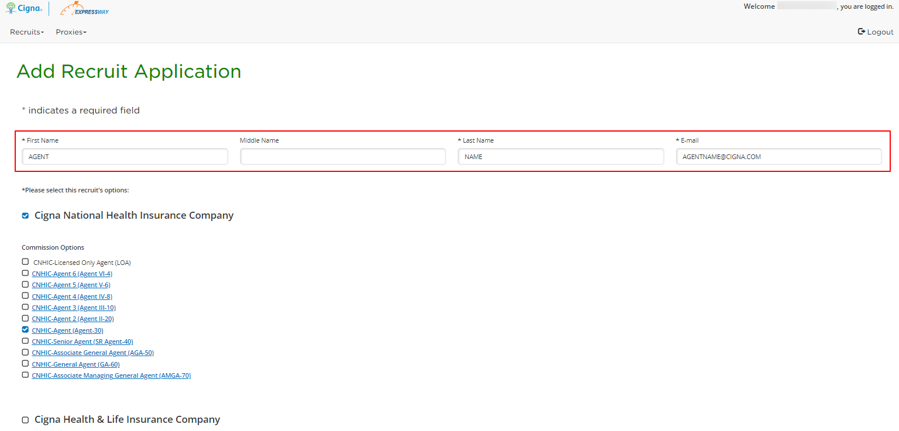Check the CNHIC-Agent 6 checkbox
The height and width of the screenshot is (431, 899).
click(25, 273)
